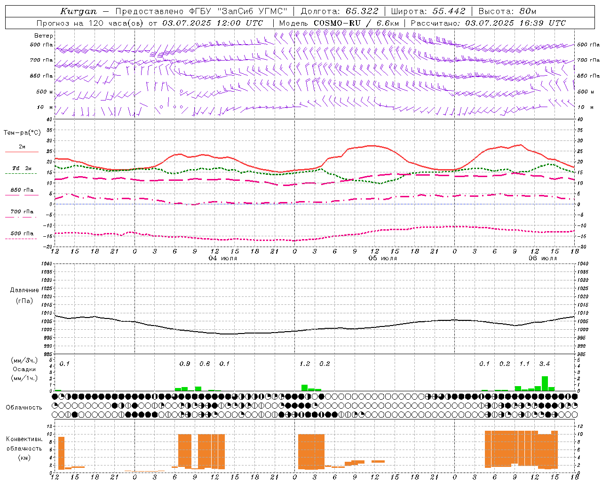Click the "04 июля" date label
602x481 pixels.
click(x=223, y=258)
